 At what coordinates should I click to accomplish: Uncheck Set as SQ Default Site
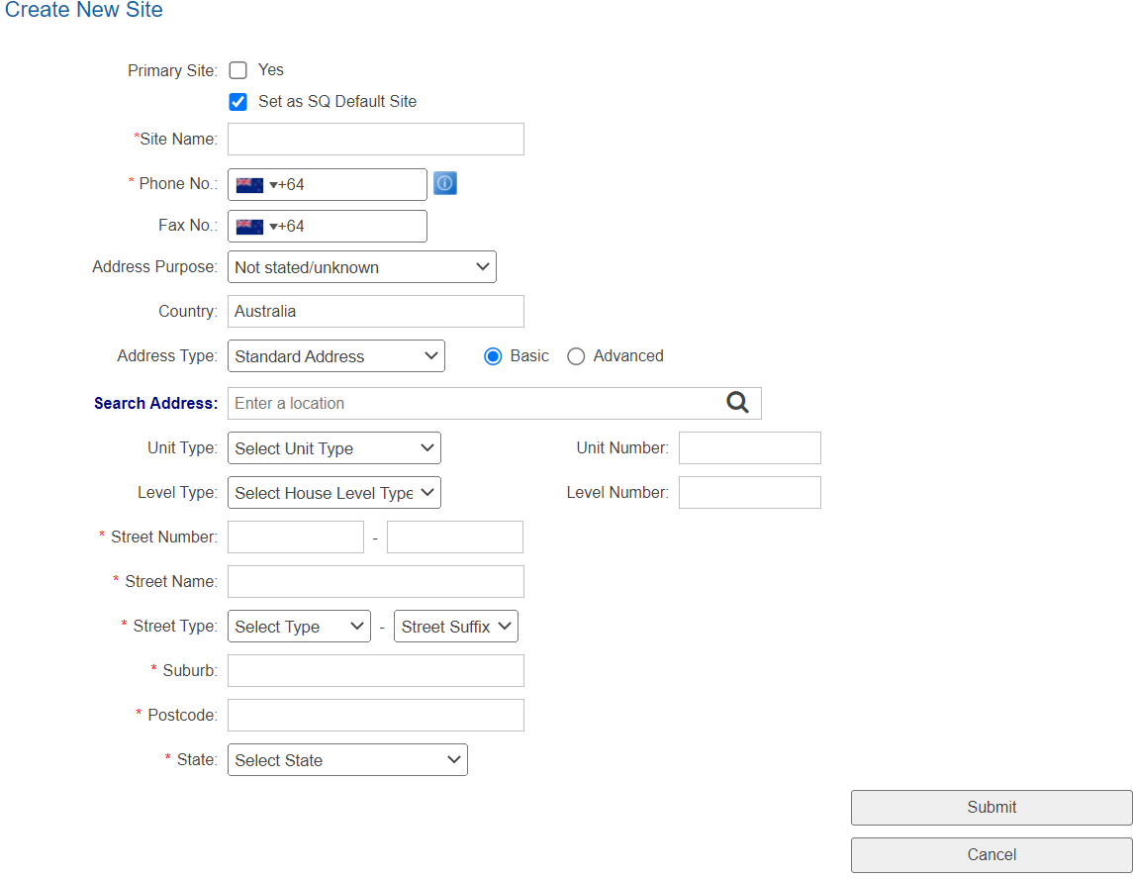coord(237,102)
